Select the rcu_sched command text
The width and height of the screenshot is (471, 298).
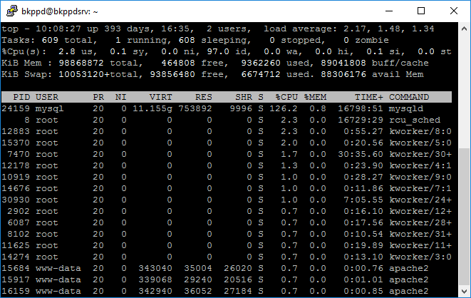pos(415,120)
